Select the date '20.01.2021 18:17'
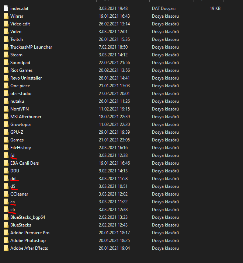 (114, 233)
